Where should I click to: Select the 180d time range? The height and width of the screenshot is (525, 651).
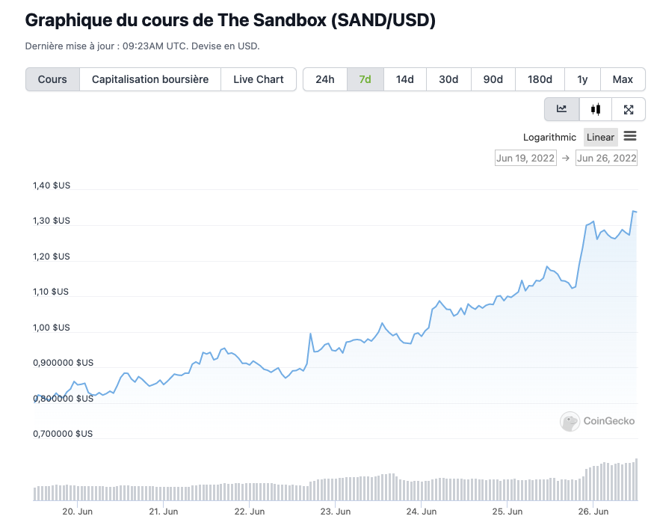pyautogui.click(x=540, y=79)
